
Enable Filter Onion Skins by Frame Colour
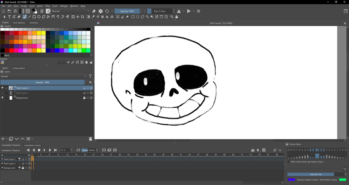tap(289, 162)
